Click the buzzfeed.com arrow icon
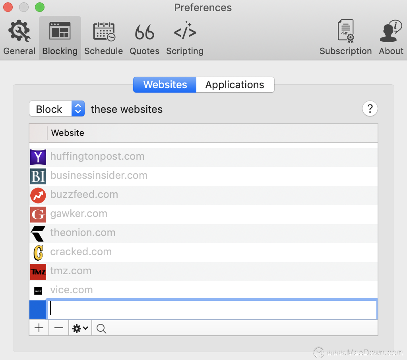The image size is (407, 360). click(38, 195)
